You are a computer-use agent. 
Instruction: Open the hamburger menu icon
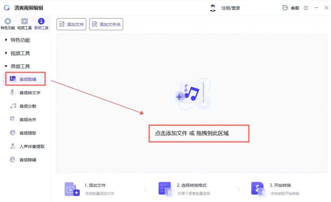pyautogui.click(x=306, y=8)
